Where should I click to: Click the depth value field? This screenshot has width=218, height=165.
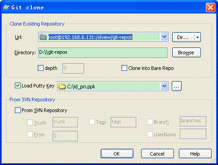[x=73, y=68]
